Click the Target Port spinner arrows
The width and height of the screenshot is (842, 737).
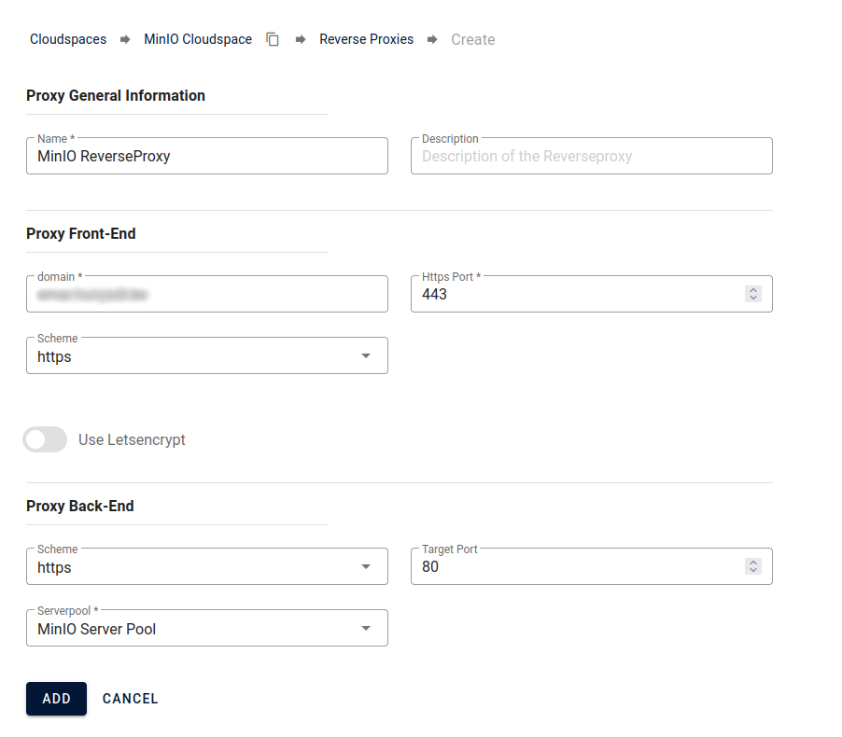pyautogui.click(x=753, y=566)
